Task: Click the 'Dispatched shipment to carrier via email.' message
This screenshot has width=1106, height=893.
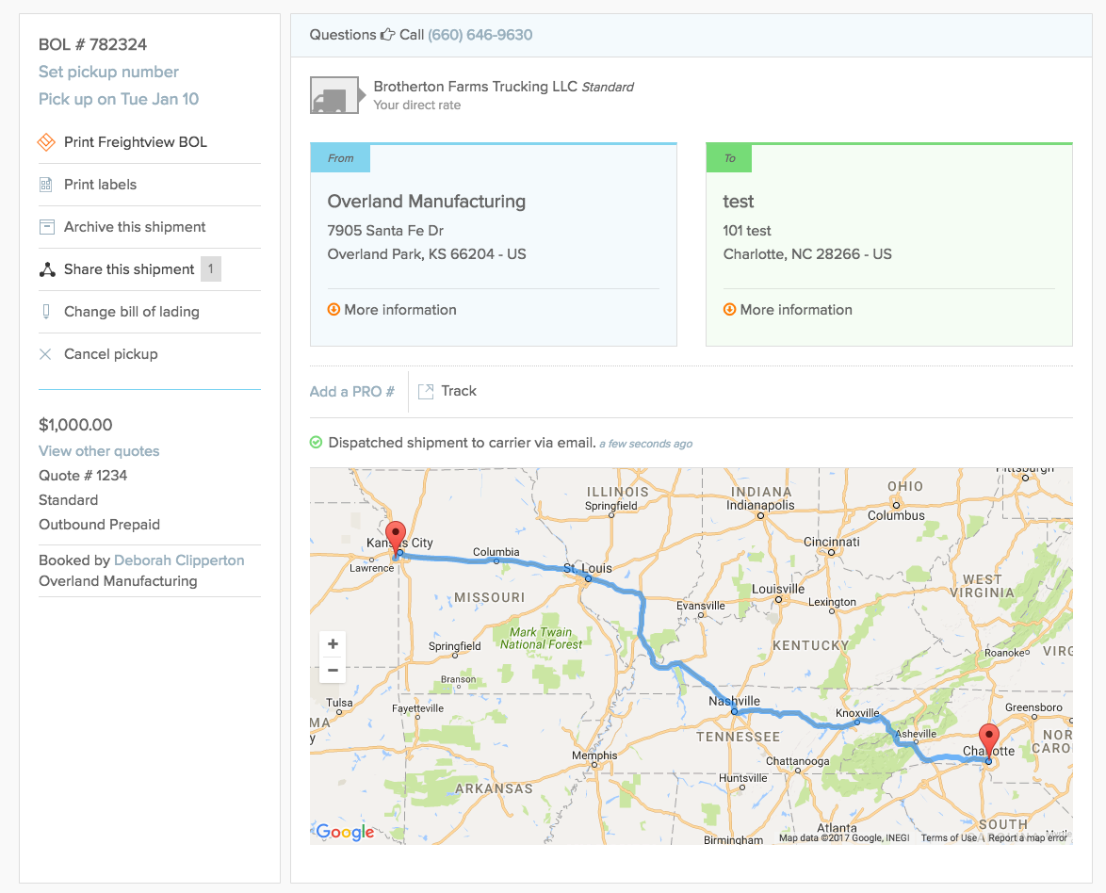Action: pos(462,443)
